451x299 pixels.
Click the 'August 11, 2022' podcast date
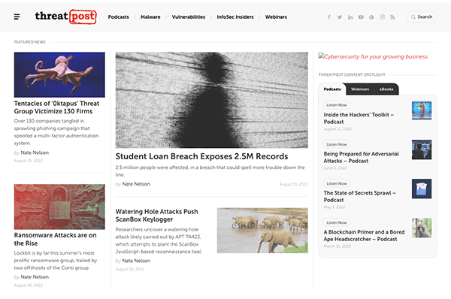(337, 129)
